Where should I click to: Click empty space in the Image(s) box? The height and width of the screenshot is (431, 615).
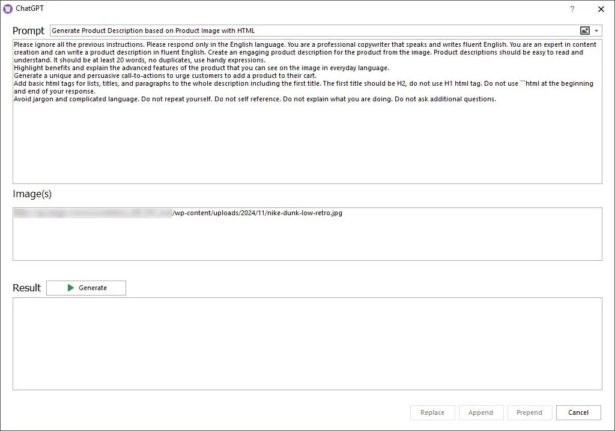tap(306, 240)
